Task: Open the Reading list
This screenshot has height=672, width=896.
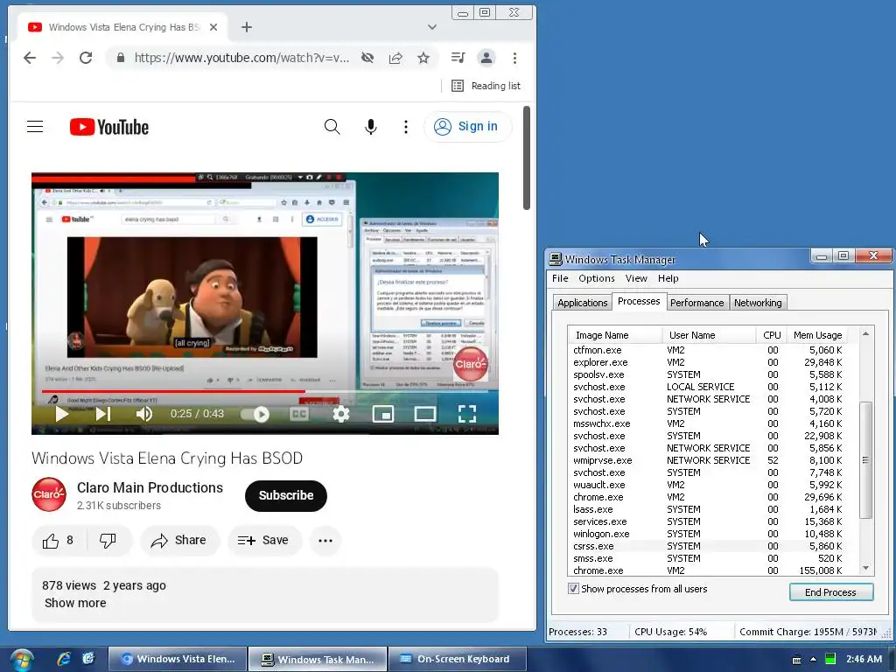Action: (486, 86)
